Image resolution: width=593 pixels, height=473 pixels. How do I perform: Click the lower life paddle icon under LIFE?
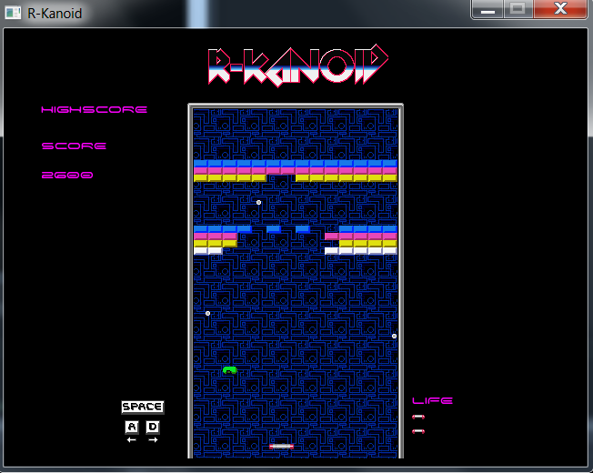click(x=418, y=431)
